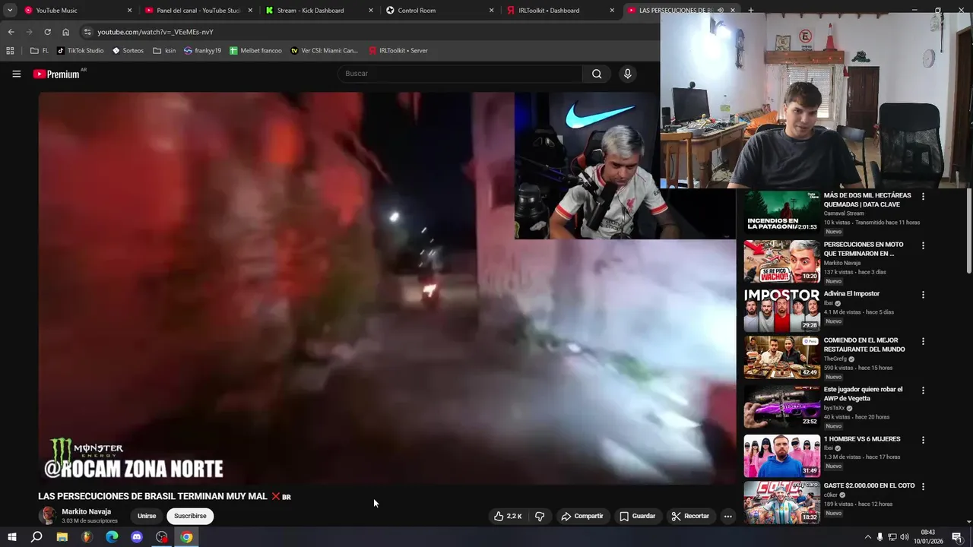Open options for Este jugador quiere robar video

click(923, 390)
